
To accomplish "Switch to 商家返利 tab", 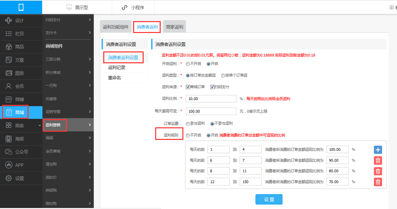I will [x=175, y=27].
